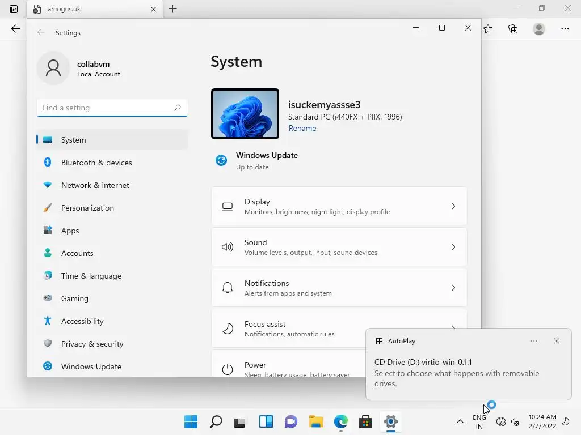Screen dimensions: 581x435
Task: Open Accounts settings category
Action: [112, 253]
